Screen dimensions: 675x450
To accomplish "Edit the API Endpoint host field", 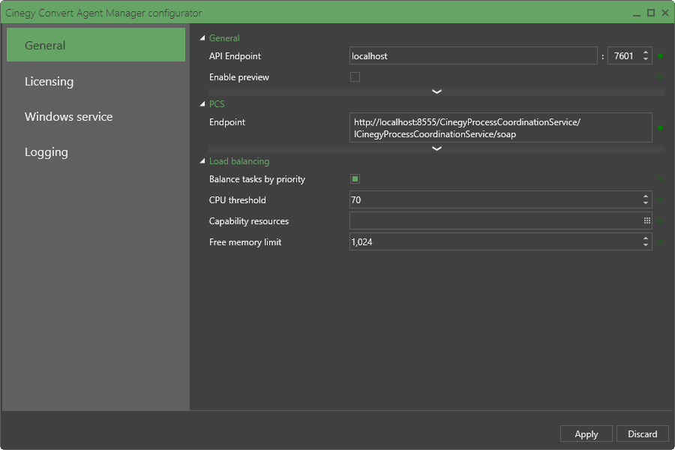I will pos(473,56).
